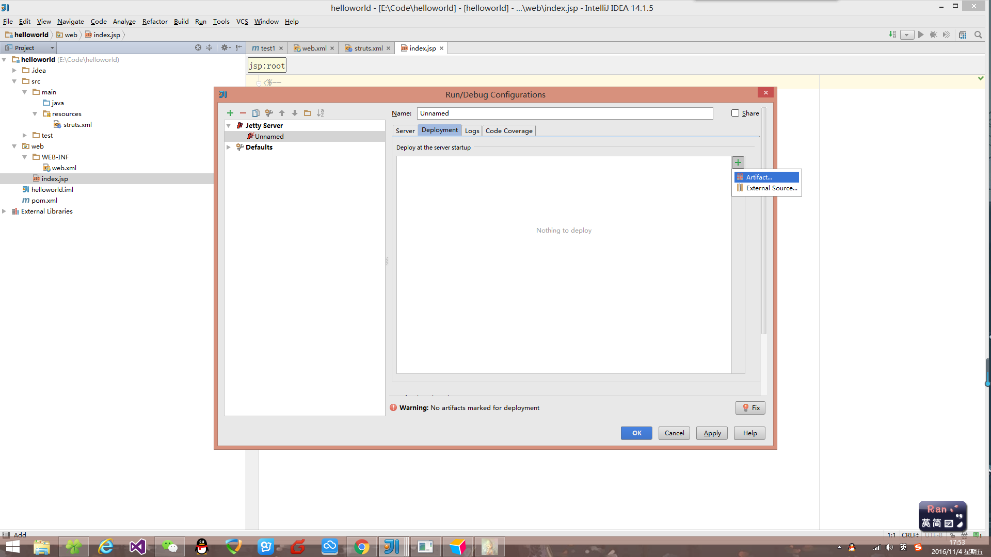Edit defaults wrench icon in dialog toolbar
The image size is (991, 557).
(x=269, y=113)
